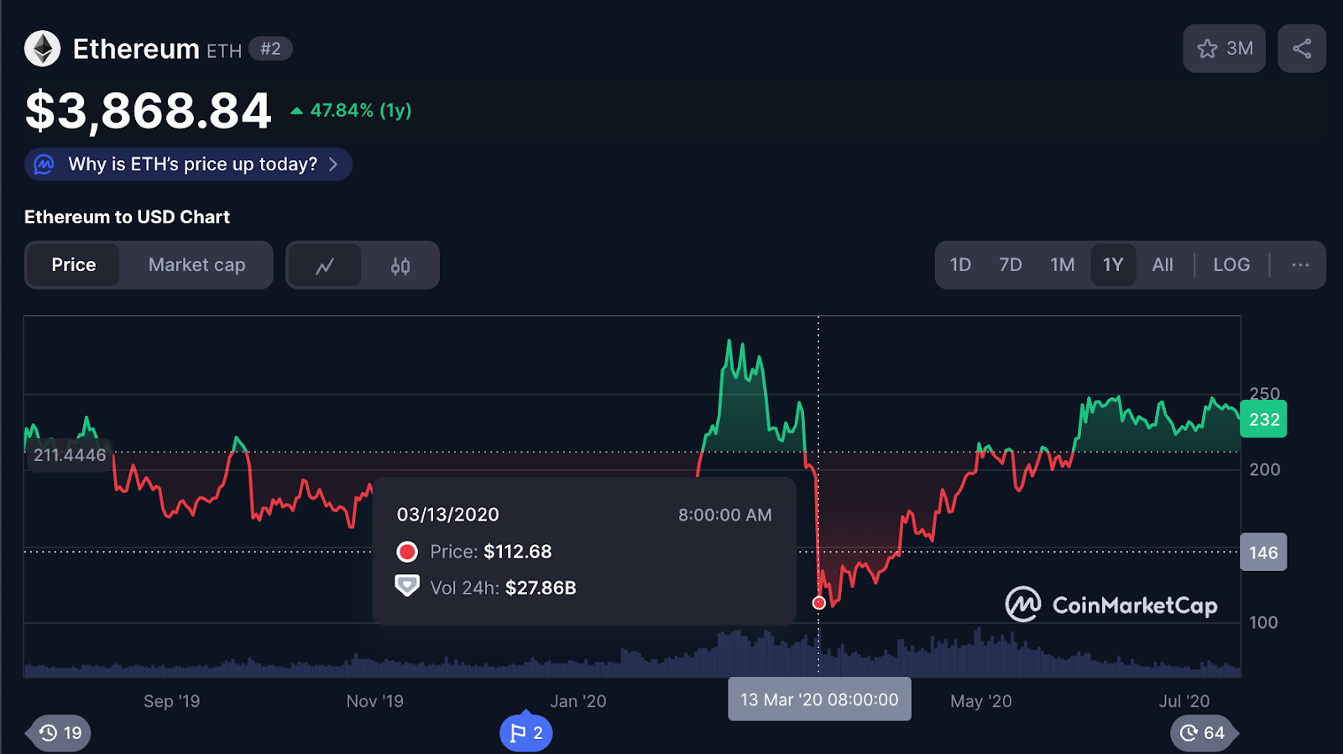Click the 146 crosshair price label
Image resolution: width=1343 pixels, height=754 pixels.
(x=1263, y=552)
